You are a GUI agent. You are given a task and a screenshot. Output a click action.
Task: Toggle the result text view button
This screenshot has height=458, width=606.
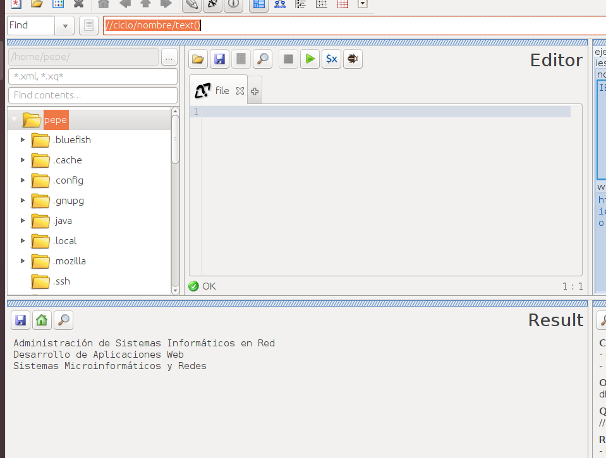pyautogui.click(x=212, y=4)
